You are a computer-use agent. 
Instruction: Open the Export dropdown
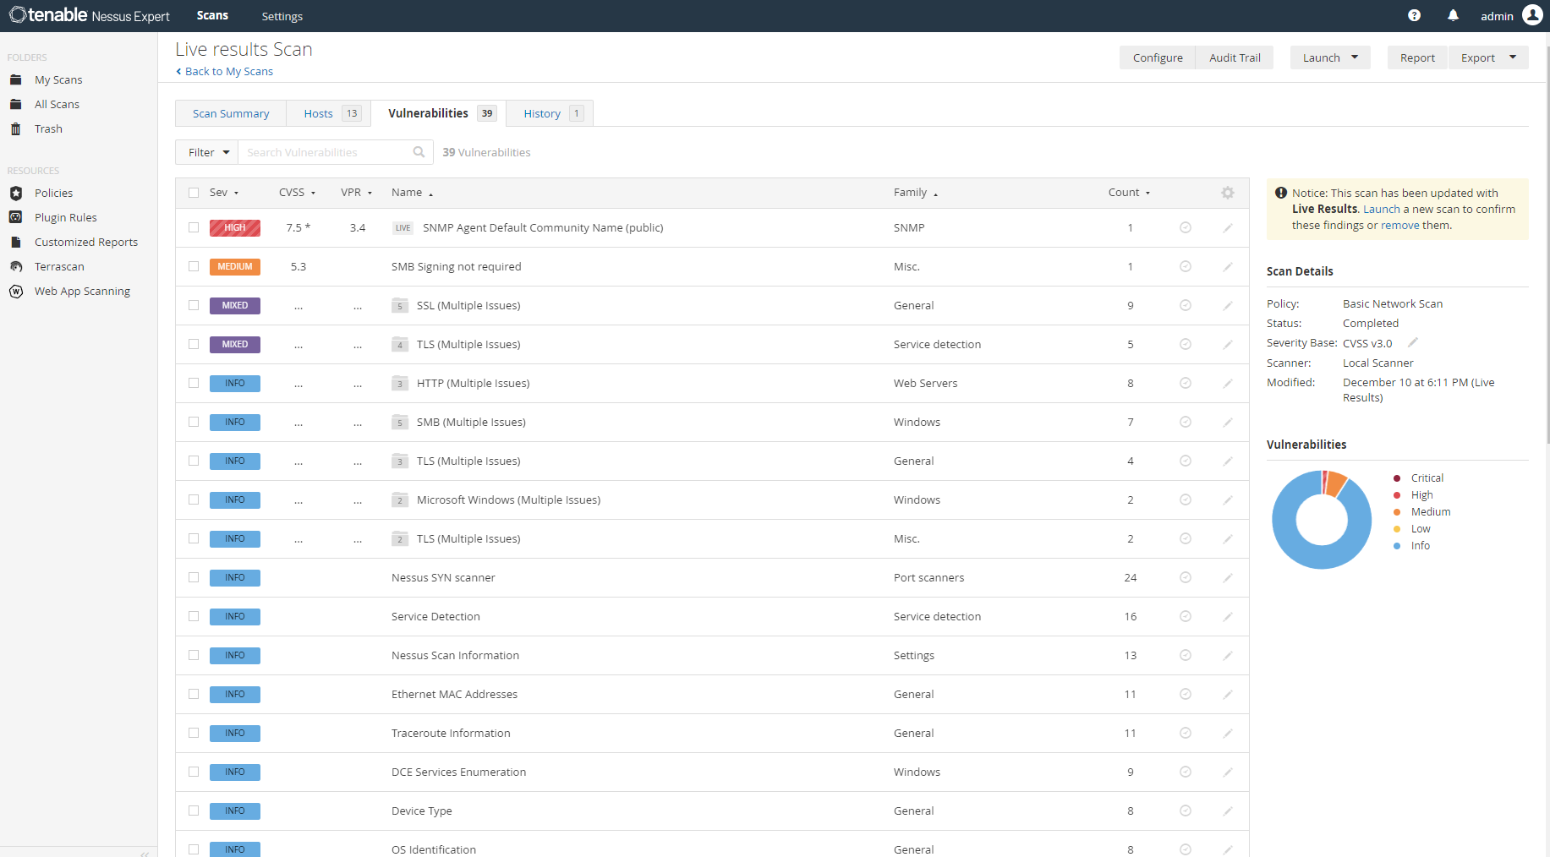[x=1488, y=57]
